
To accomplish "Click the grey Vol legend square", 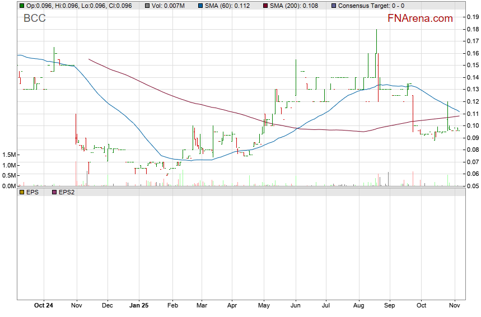I will click(x=147, y=6).
